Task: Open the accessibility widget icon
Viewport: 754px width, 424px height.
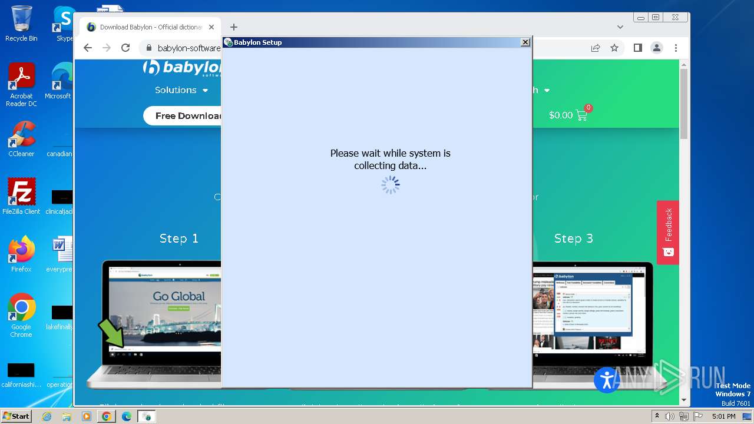Action: pyautogui.click(x=606, y=380)
